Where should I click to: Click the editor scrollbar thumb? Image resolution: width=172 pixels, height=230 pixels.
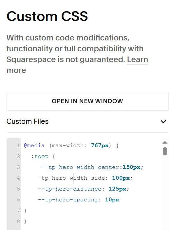(x=165, y=151)
